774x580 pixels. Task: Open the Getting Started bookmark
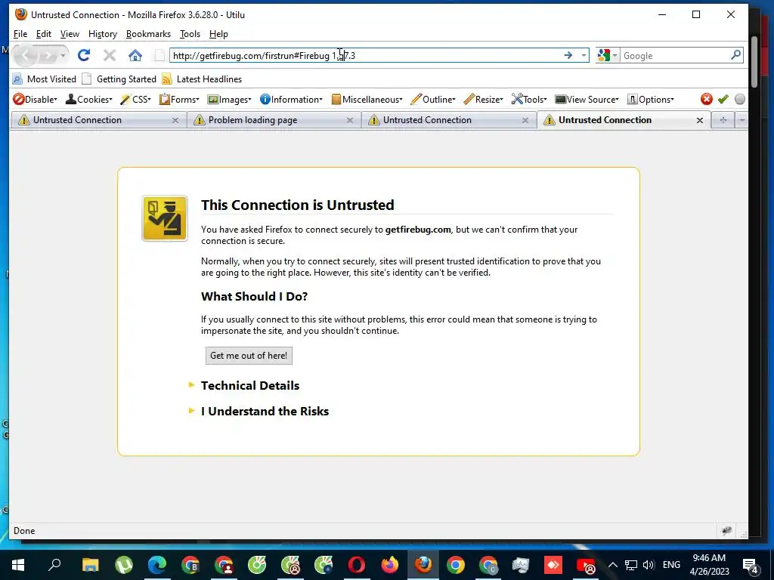click(119, 79)
